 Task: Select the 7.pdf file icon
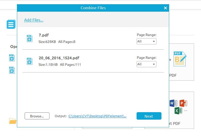point(30,39)
